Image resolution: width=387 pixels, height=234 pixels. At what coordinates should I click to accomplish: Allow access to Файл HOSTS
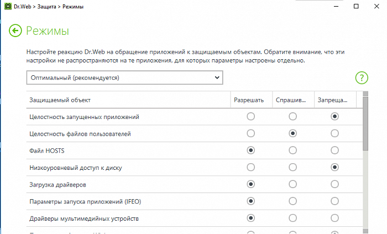pyautogui.click(x=251, y=150)
